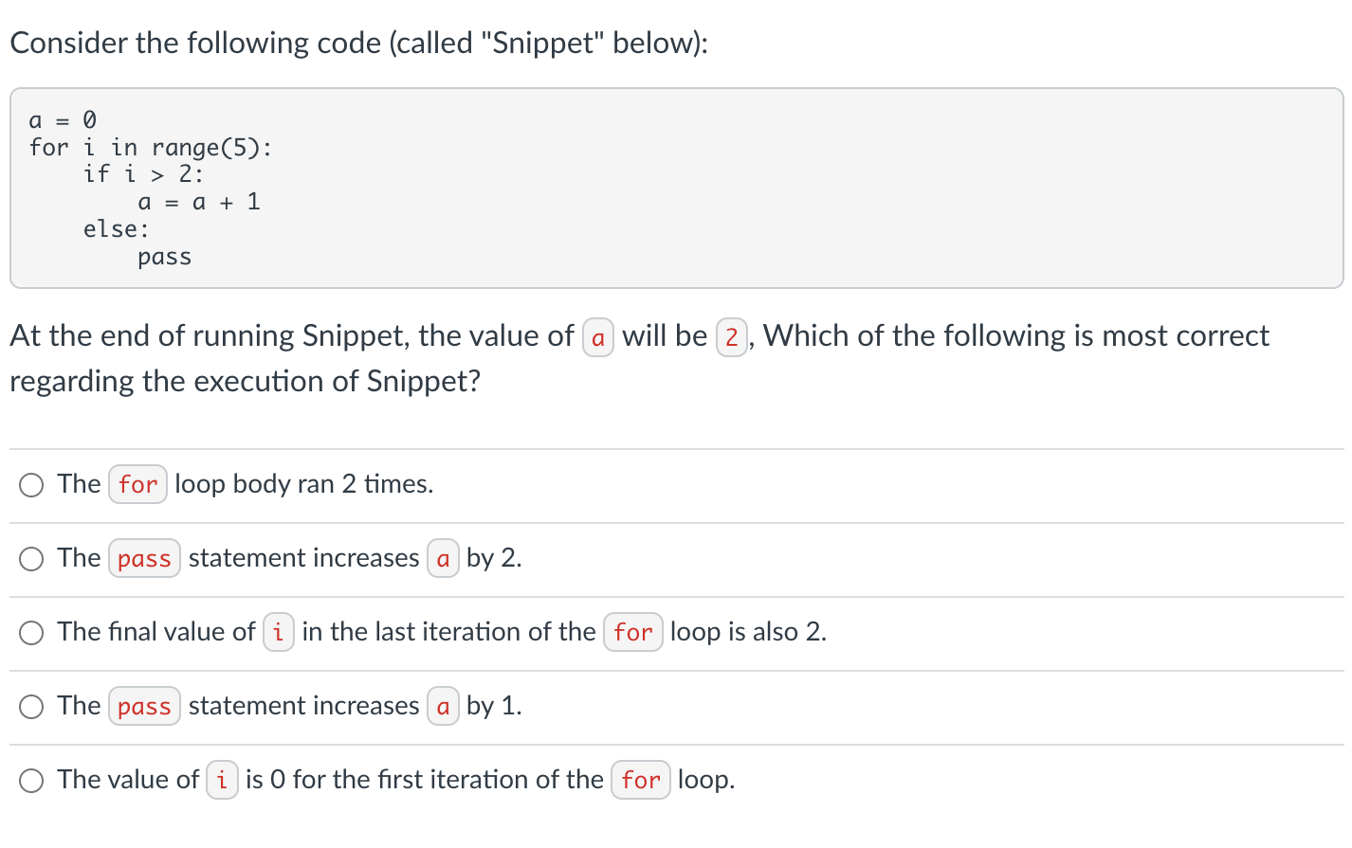Click 'in the last iteration of the' text
Screen dimensions: 1352x848
coord(448,632)
